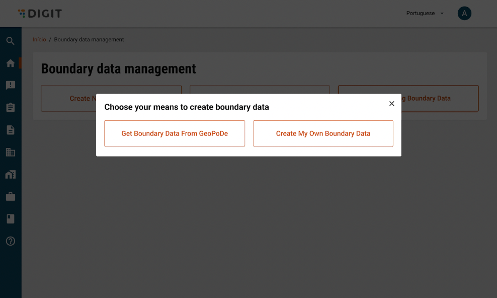The height and width of the screenshot is (298, 497).
Task: Click the book icon in sidebar
Action: pos(10,218)
